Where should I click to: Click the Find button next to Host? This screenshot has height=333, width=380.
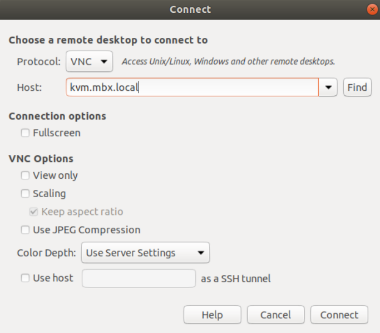pos(357,87)
